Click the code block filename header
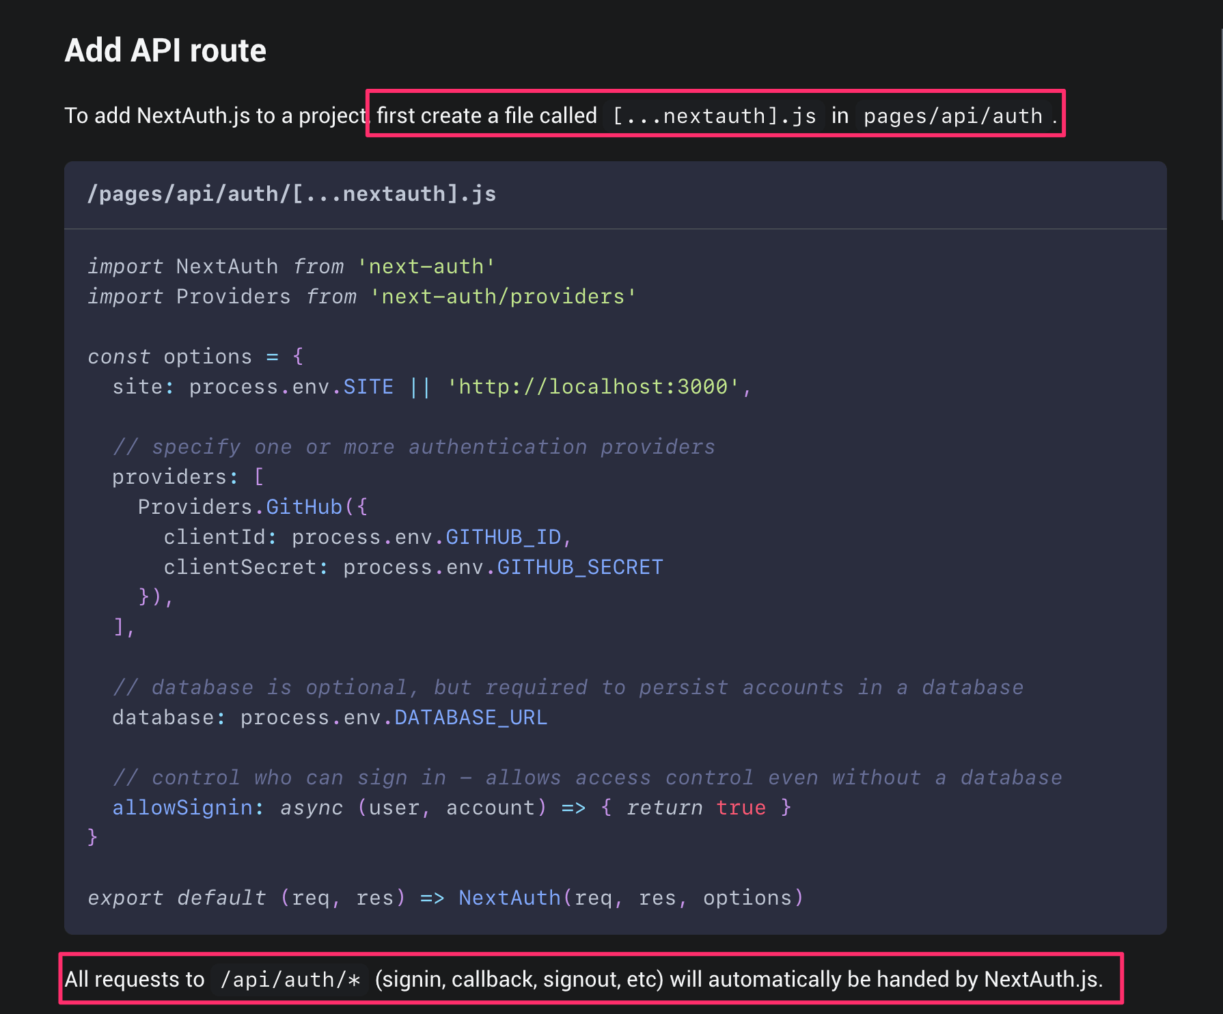 click(292, 194)
